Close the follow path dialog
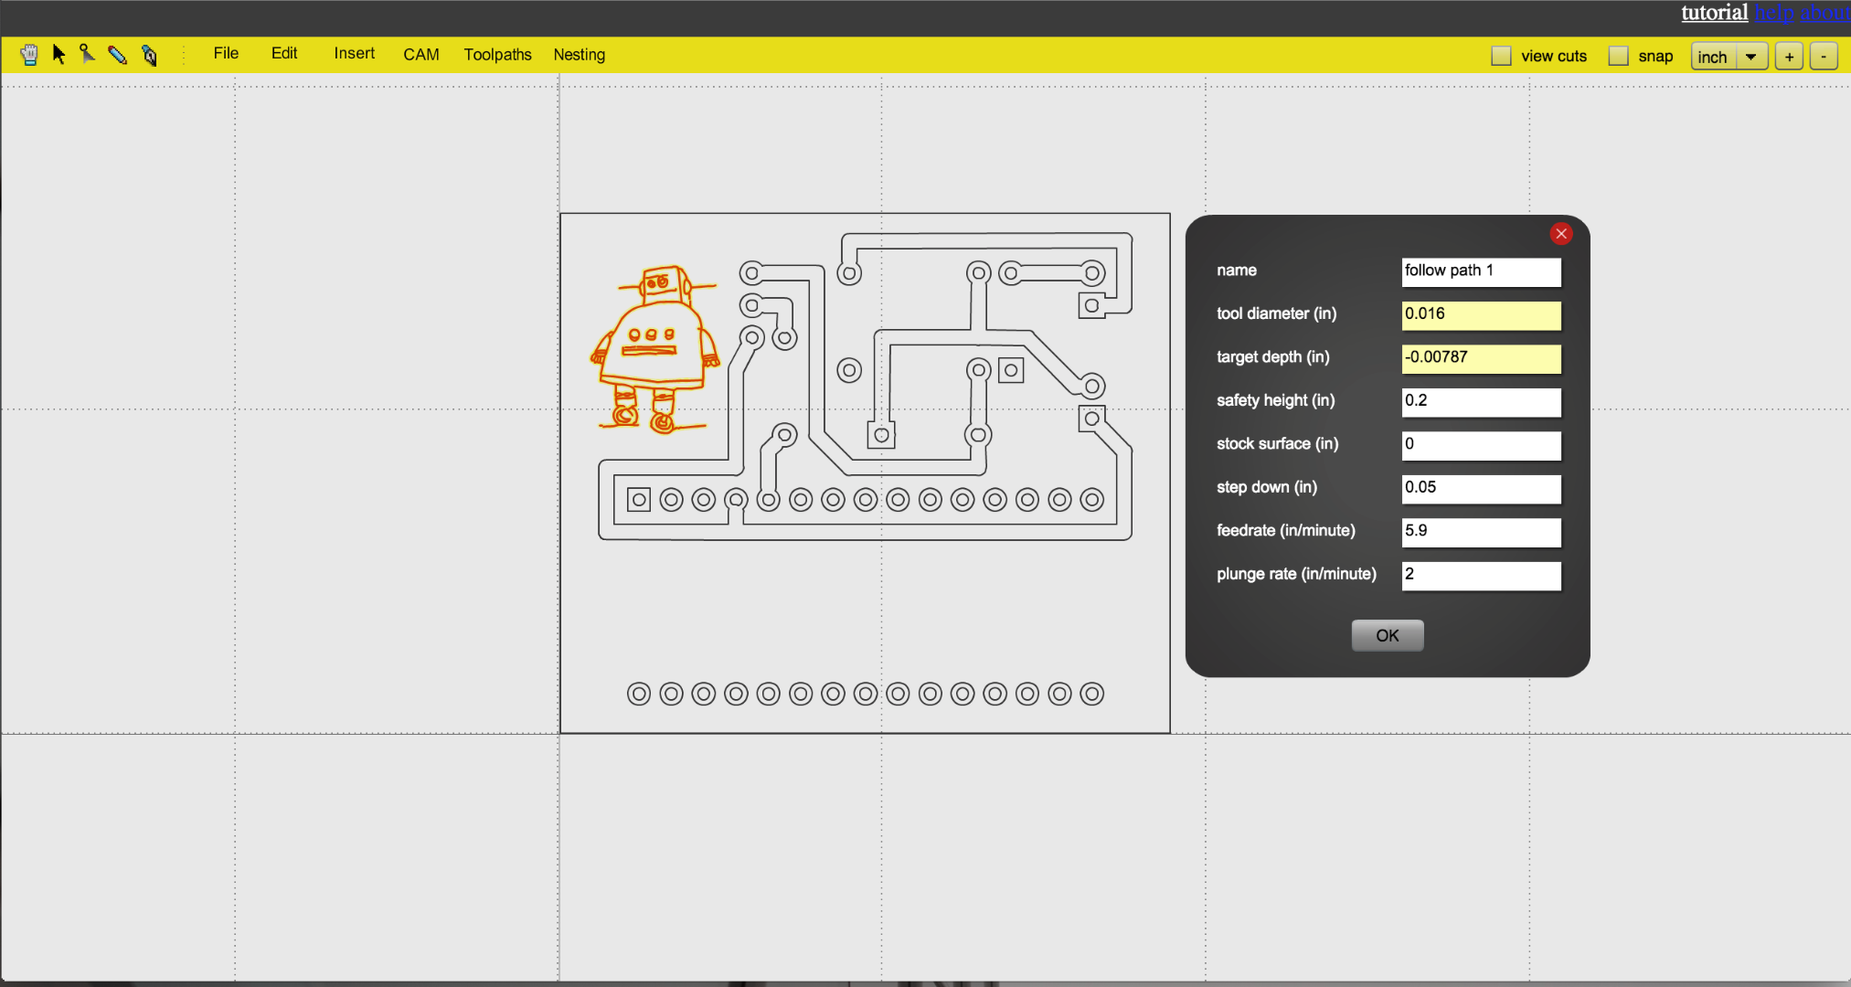Viewport: 1851px width, 987px height. 1560,233
